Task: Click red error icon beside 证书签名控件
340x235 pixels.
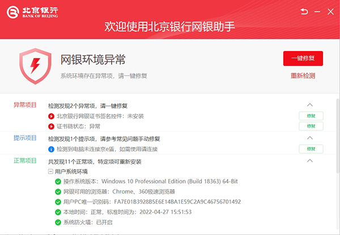Action: (x=51, y=116)
